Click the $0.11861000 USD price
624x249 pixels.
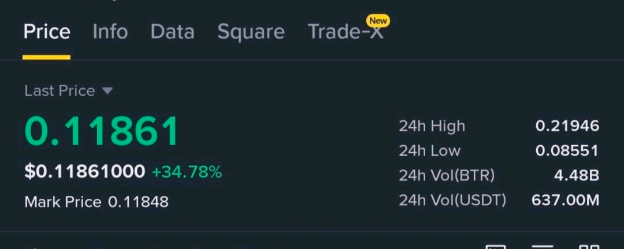click(x=85, y=172)
